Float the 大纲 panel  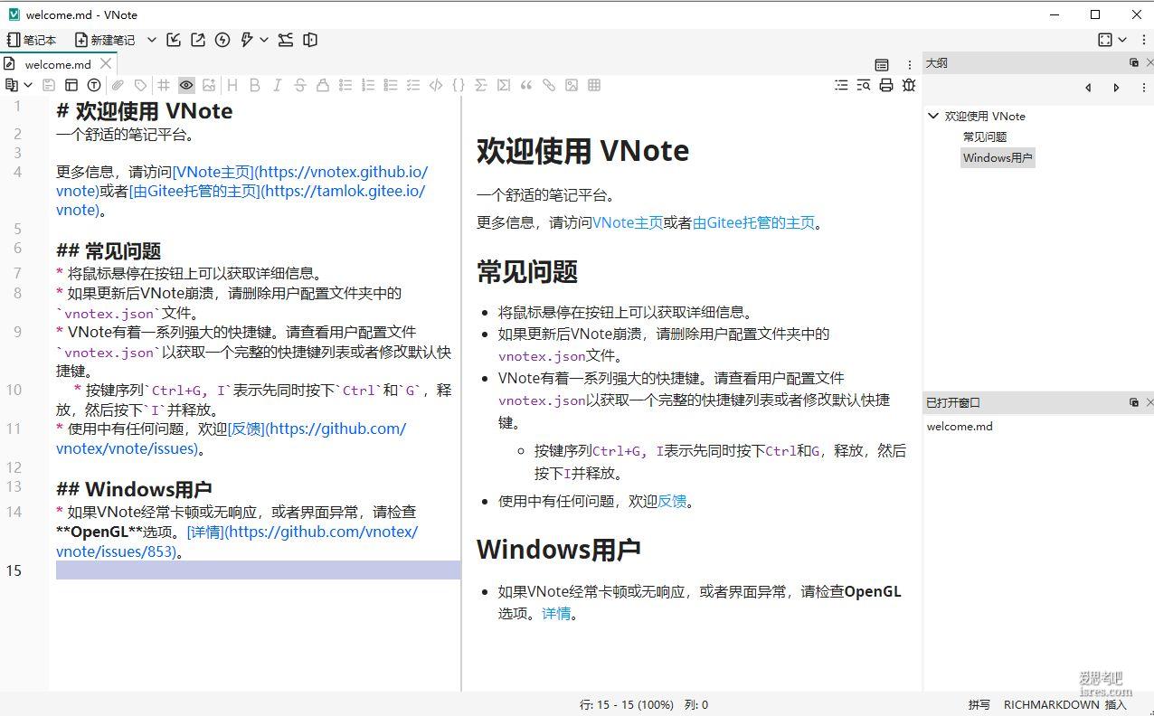point(1134,62)
